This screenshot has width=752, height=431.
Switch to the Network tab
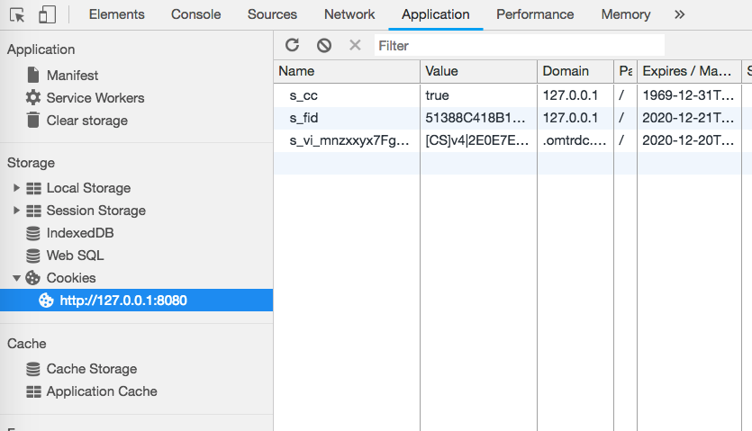pyautogui.click(x=349, y=14)
